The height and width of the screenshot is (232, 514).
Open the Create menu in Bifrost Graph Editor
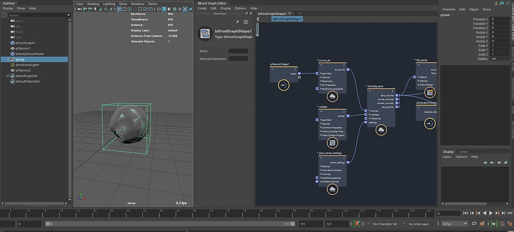point(203,8)
